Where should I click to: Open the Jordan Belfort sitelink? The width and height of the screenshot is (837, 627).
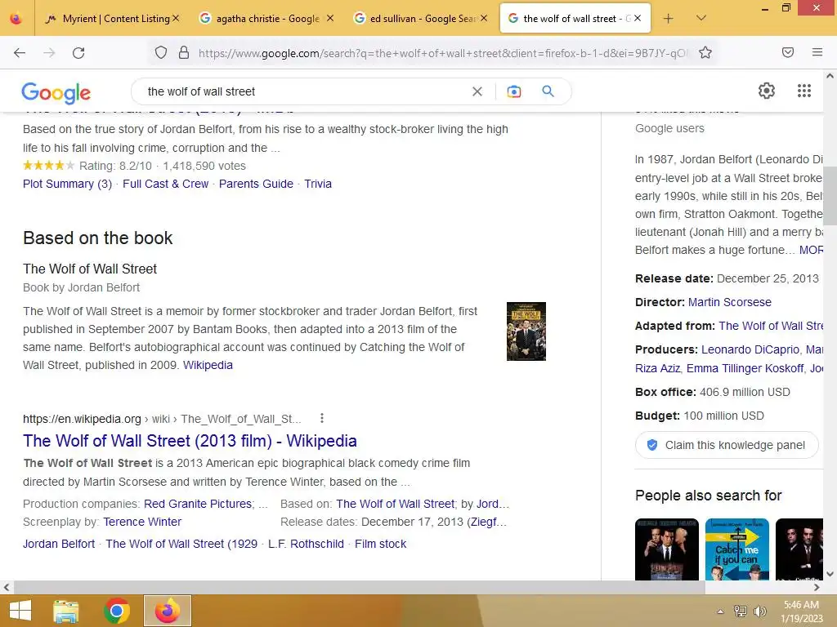coord(59,544)
